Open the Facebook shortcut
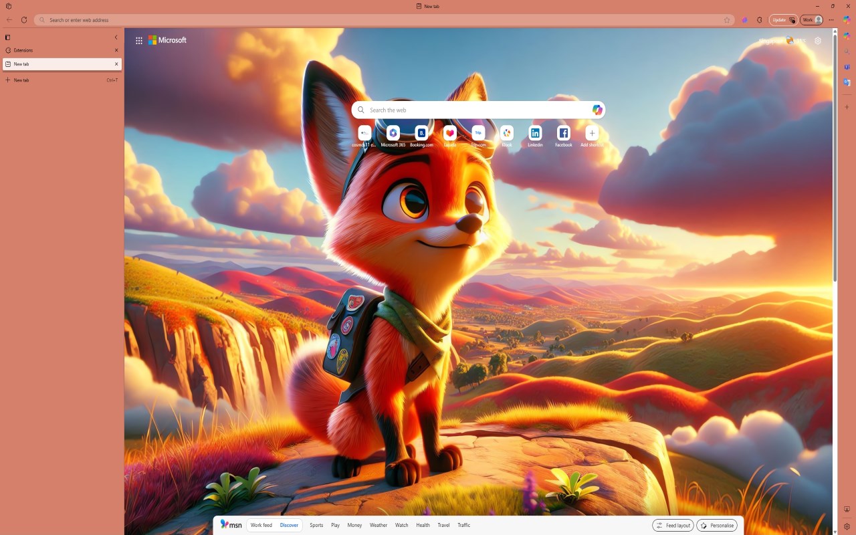856x535 pixels. click(564, 136)
